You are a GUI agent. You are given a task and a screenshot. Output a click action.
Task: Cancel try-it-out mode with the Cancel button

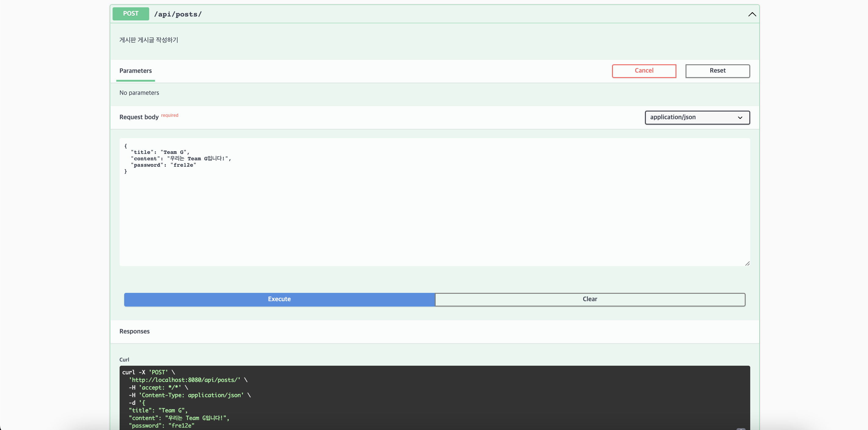coord(643,71)
